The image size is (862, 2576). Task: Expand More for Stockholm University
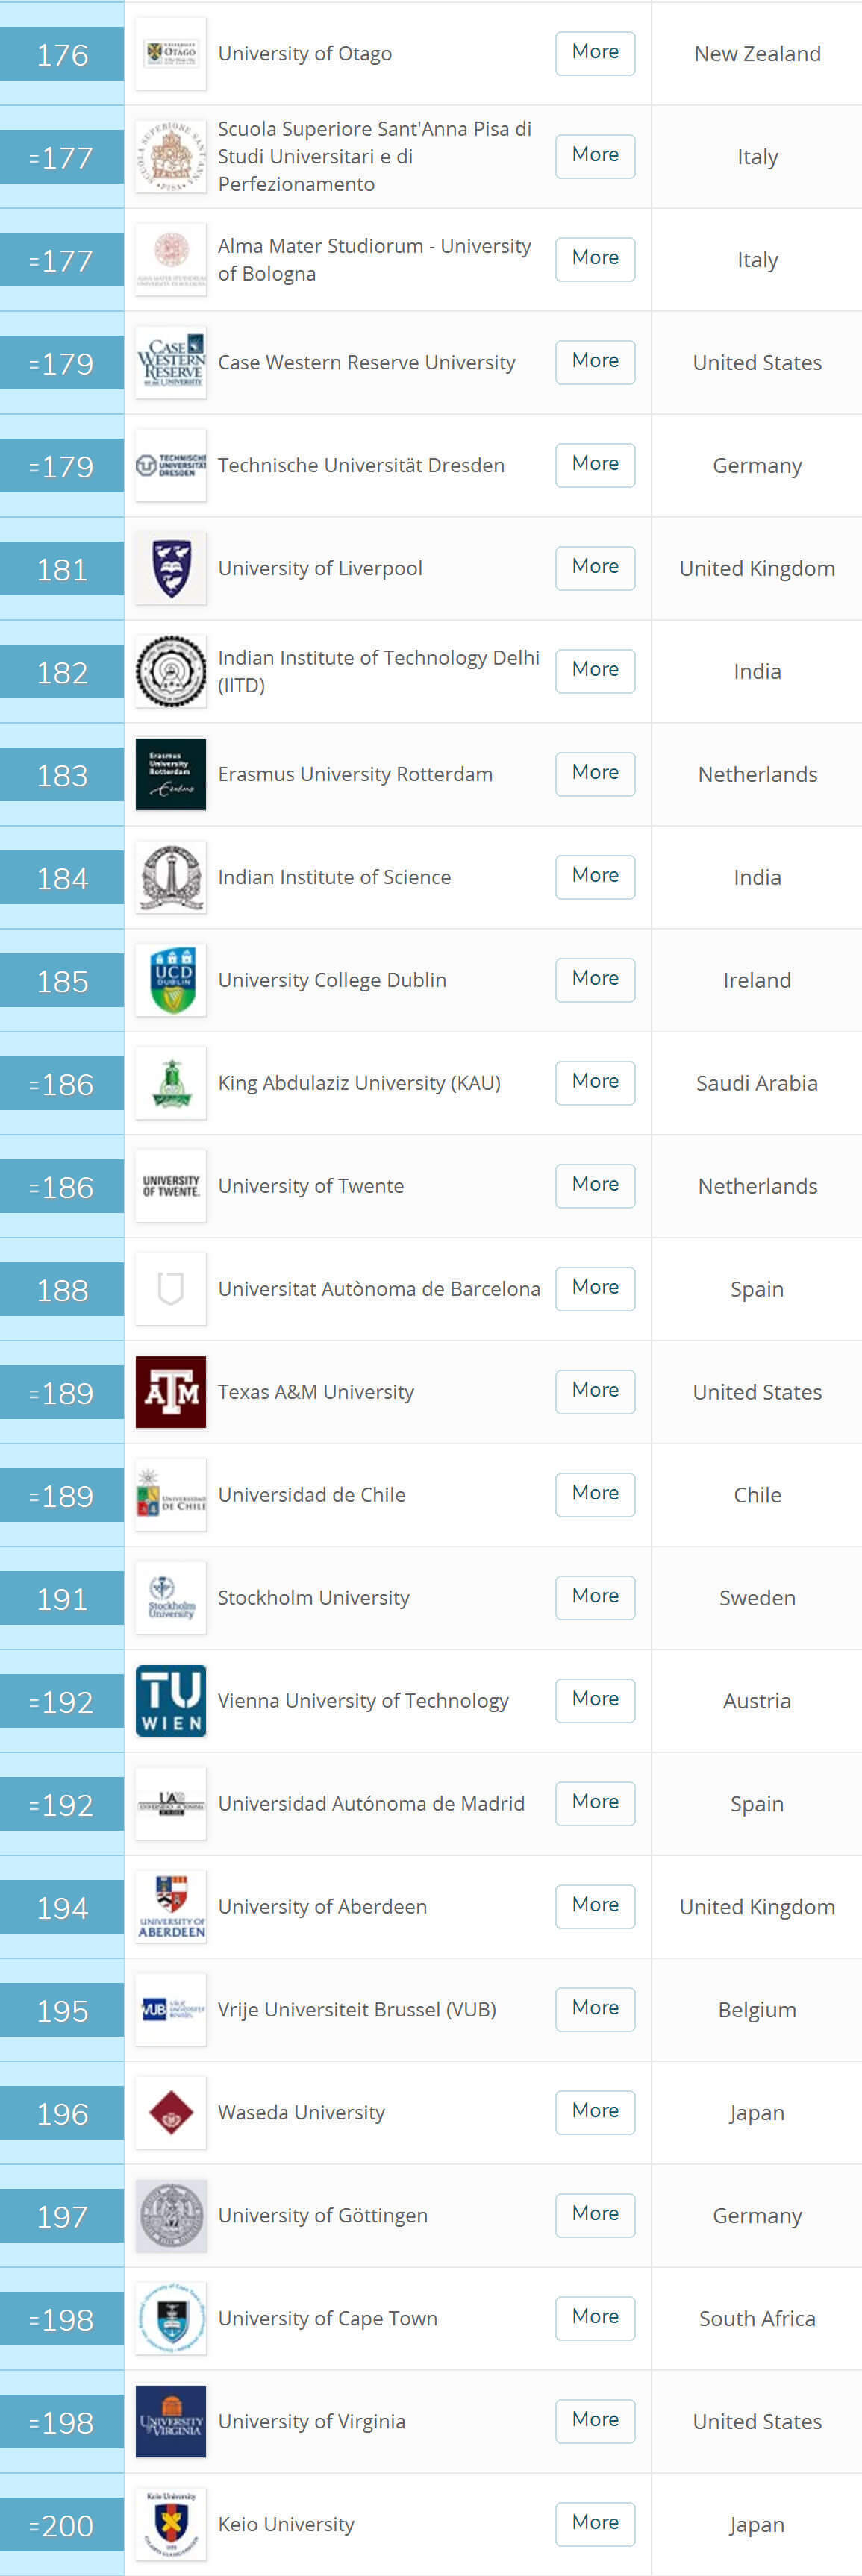pyautogui.click(x=595, y=1597)
